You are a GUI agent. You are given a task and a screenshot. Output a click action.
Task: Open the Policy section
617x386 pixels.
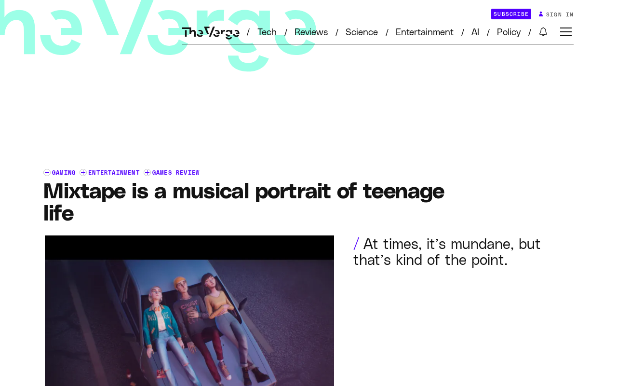point(509,32)
